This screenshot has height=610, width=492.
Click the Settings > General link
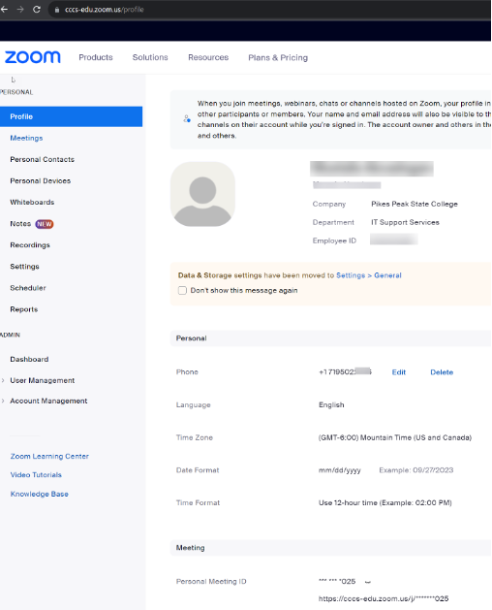click(x=368, y=275)
